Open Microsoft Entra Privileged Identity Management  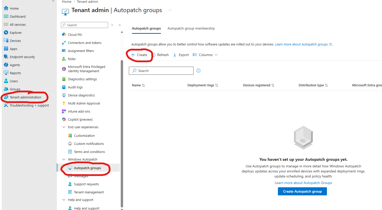pyautogui.click(x=86, y=69)
